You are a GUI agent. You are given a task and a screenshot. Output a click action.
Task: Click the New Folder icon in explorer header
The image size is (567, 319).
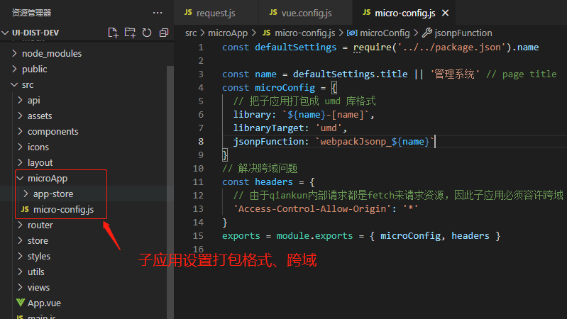tap(130, 33)
